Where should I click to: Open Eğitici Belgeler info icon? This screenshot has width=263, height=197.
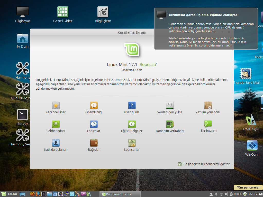[x=132, y=124]
